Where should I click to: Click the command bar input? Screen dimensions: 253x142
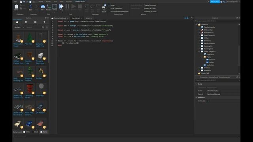pyautogui.click(x=126, y=136)
